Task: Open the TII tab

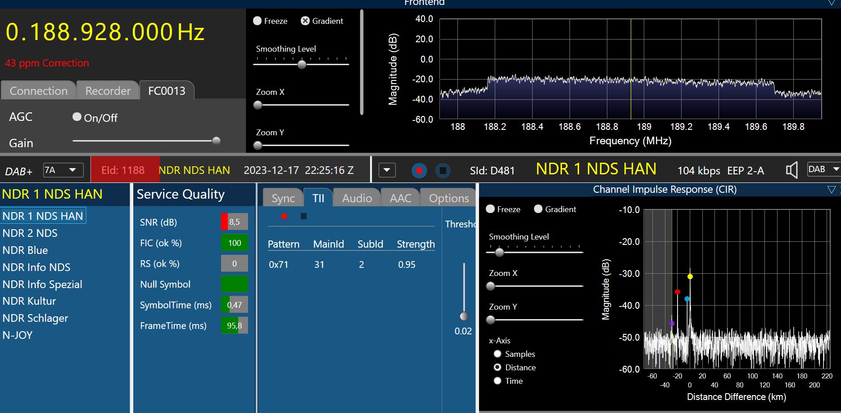Action: (318, 198)
